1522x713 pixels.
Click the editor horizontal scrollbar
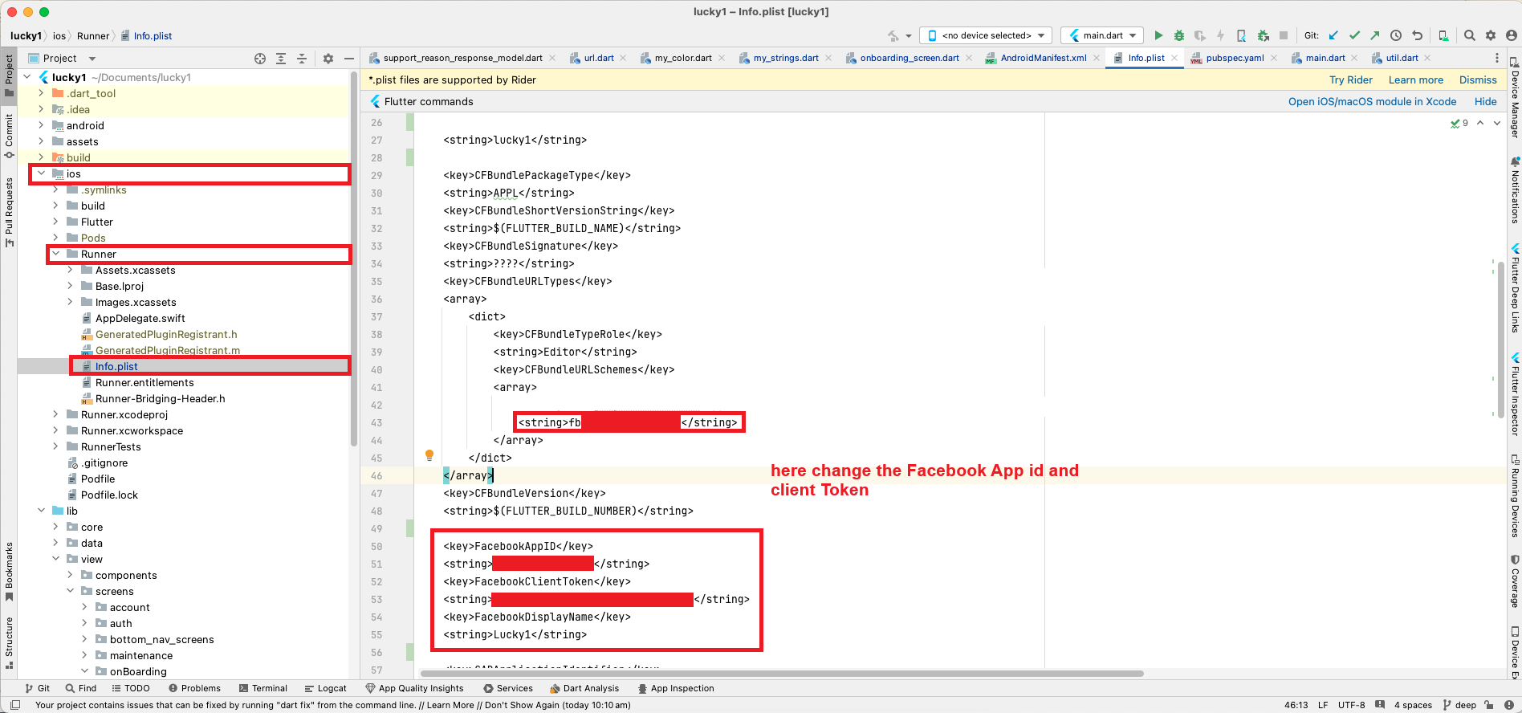[x=781, y=674]
